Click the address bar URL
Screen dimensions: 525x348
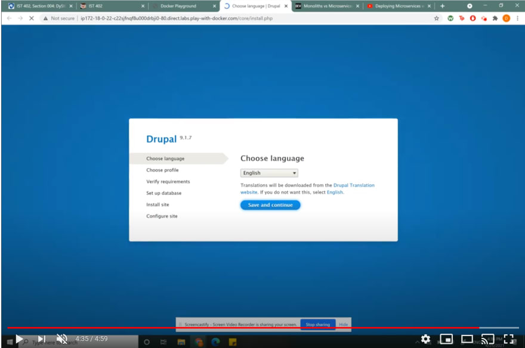click(177, 18)
